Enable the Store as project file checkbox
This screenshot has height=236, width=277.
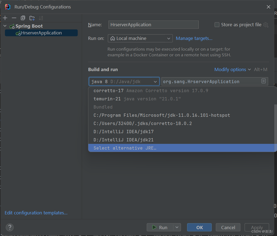click(x=217, y=24)
